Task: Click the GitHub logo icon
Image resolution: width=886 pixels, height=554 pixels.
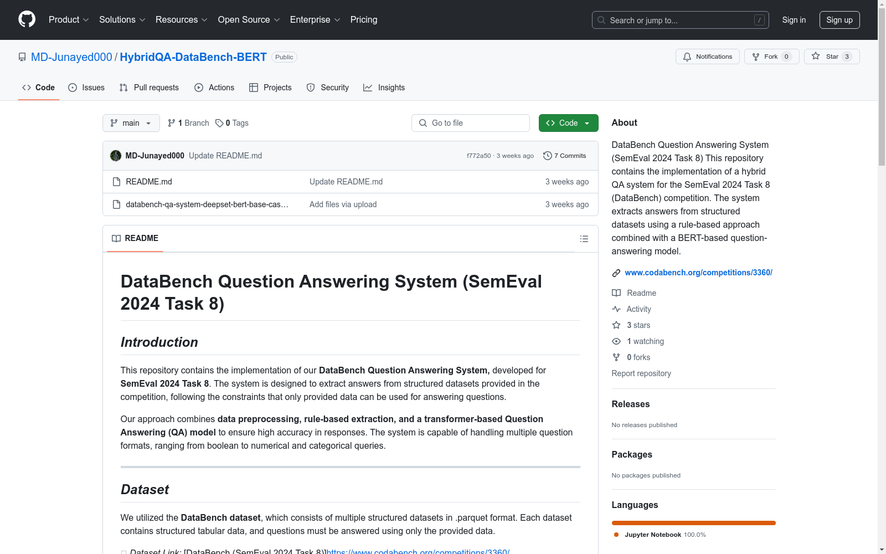Action: (x=27, y=19)
